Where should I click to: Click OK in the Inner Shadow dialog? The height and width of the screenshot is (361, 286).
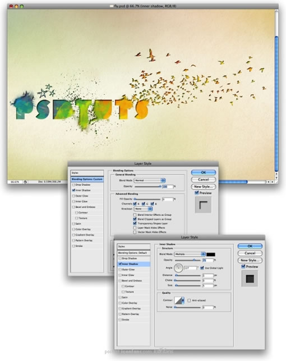click(x=250, y=246)
